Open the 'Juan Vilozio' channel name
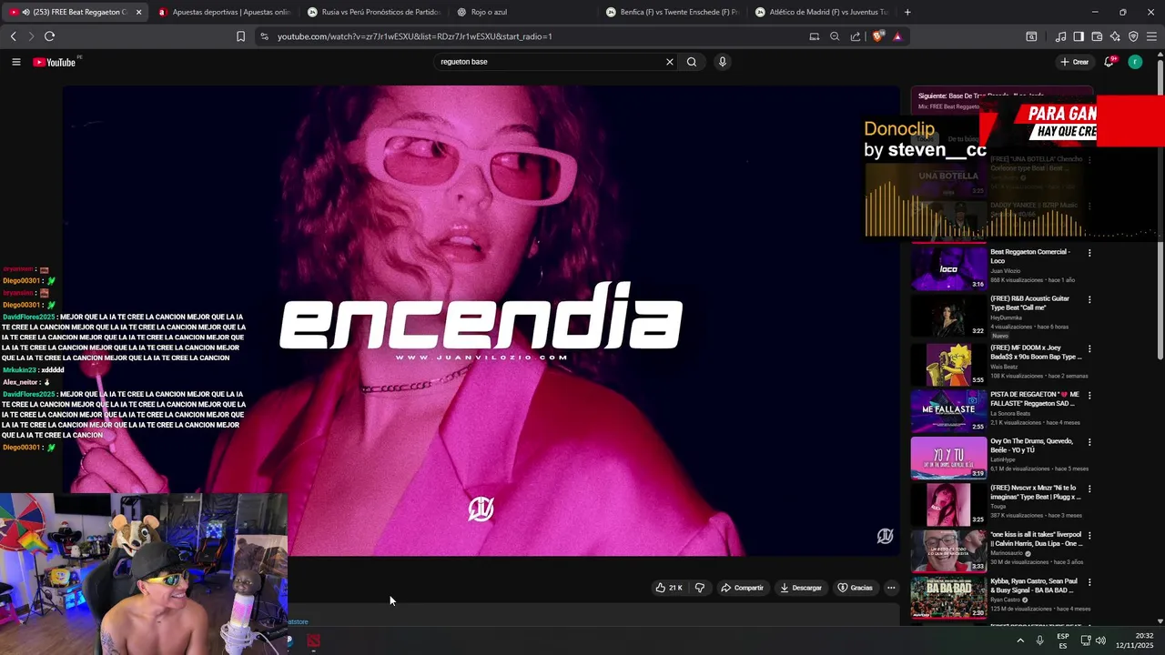 tap(1005, 271)
